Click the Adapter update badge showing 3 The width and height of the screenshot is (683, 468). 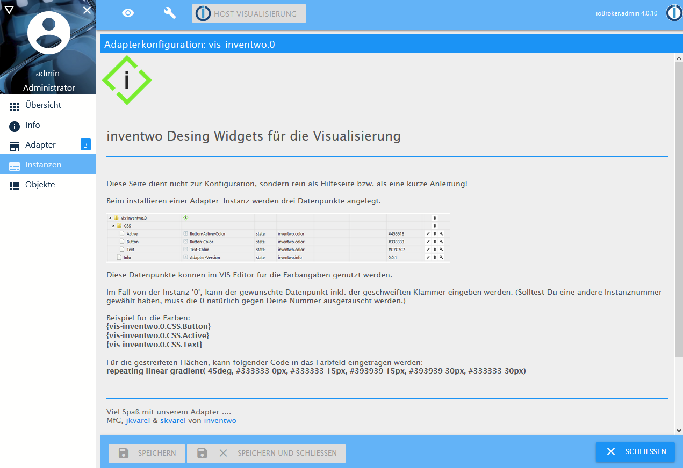click(85, 144)
